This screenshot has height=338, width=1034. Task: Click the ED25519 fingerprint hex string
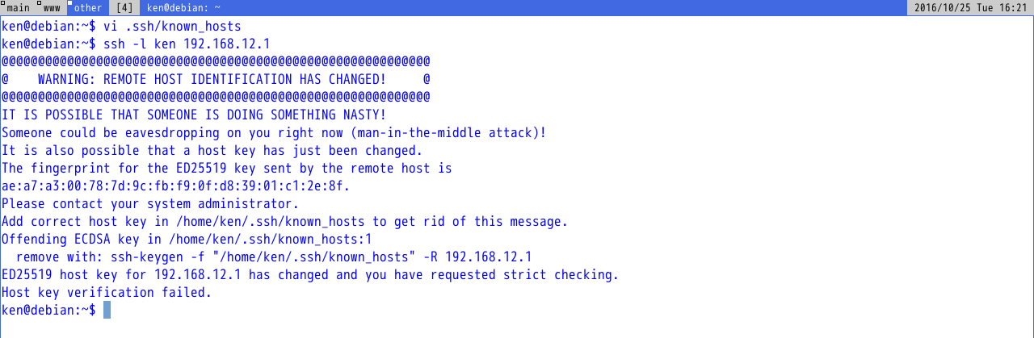[175, 186]
